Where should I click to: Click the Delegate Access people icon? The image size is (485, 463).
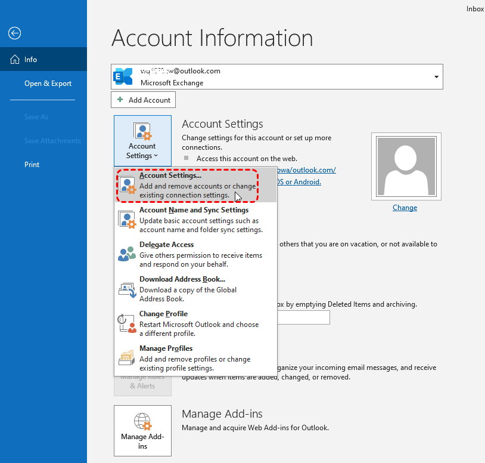tap(128, 254)
